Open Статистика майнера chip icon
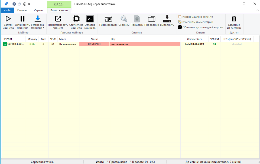Screen dimensions: 260x164 pos(76,19)
